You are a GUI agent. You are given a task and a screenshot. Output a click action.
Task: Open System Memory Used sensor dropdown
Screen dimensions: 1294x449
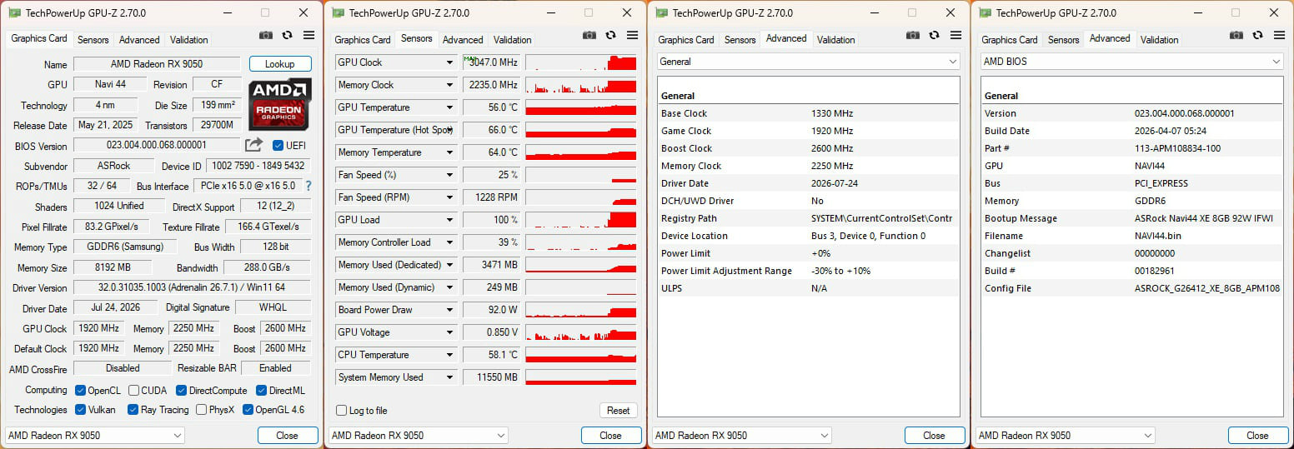pyautogui.click(x=449, y=377)
